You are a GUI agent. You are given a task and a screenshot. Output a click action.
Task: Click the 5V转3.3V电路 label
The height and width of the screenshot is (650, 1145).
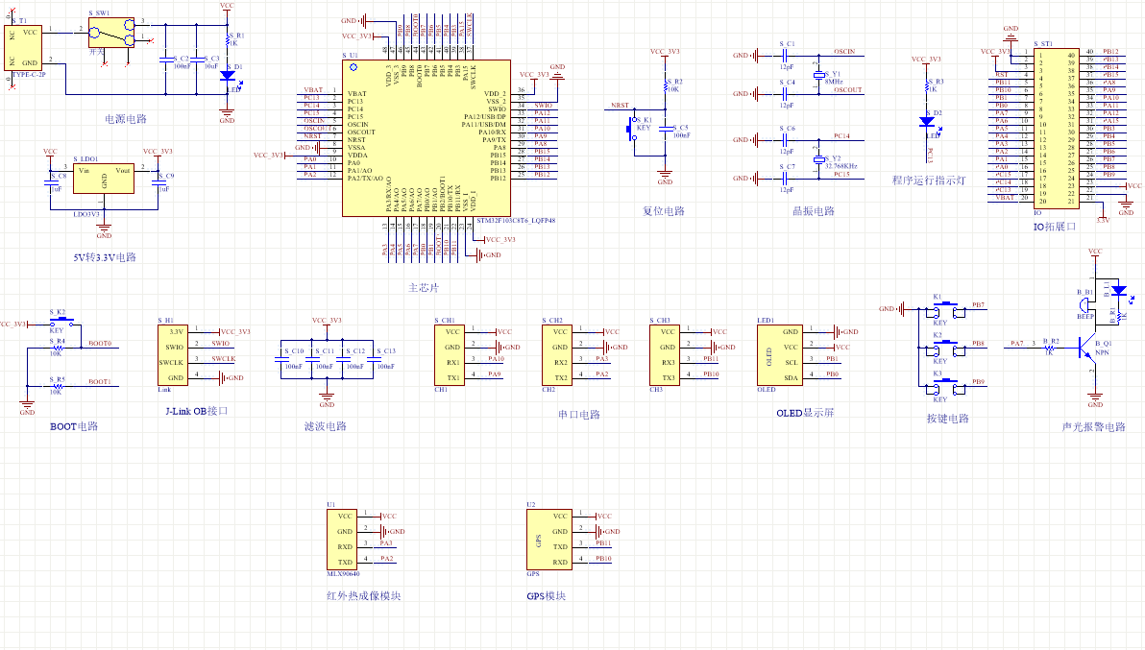coord(105,257)
